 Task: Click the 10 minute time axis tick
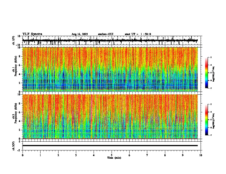pyautogui.click(x=201, y=155)
